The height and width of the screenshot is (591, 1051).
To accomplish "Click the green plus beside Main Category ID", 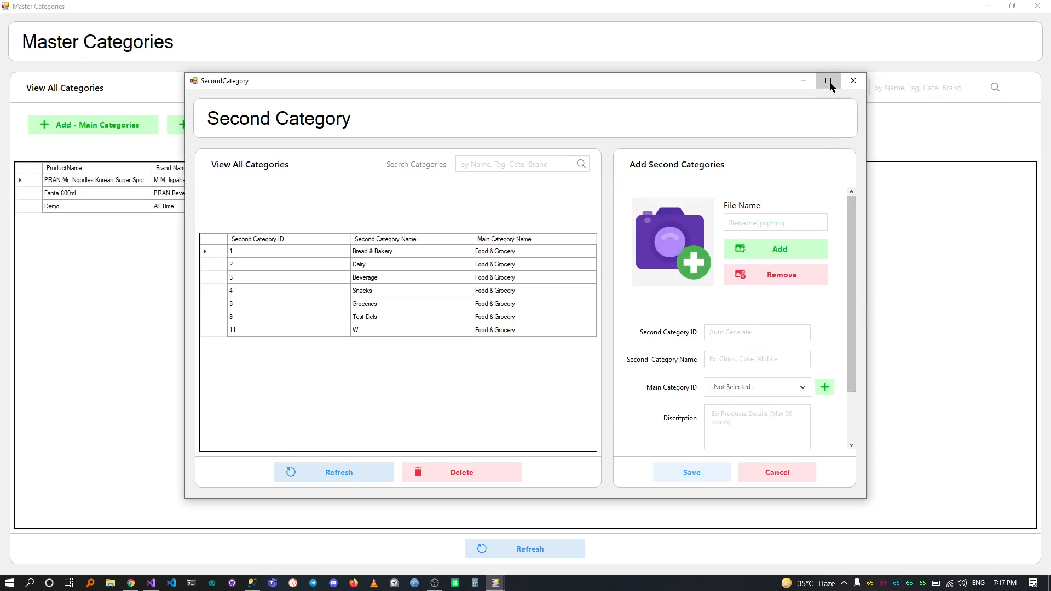I will click(824, 387).
